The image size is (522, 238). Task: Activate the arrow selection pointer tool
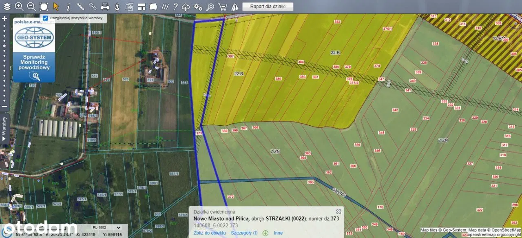pos(56,7)
